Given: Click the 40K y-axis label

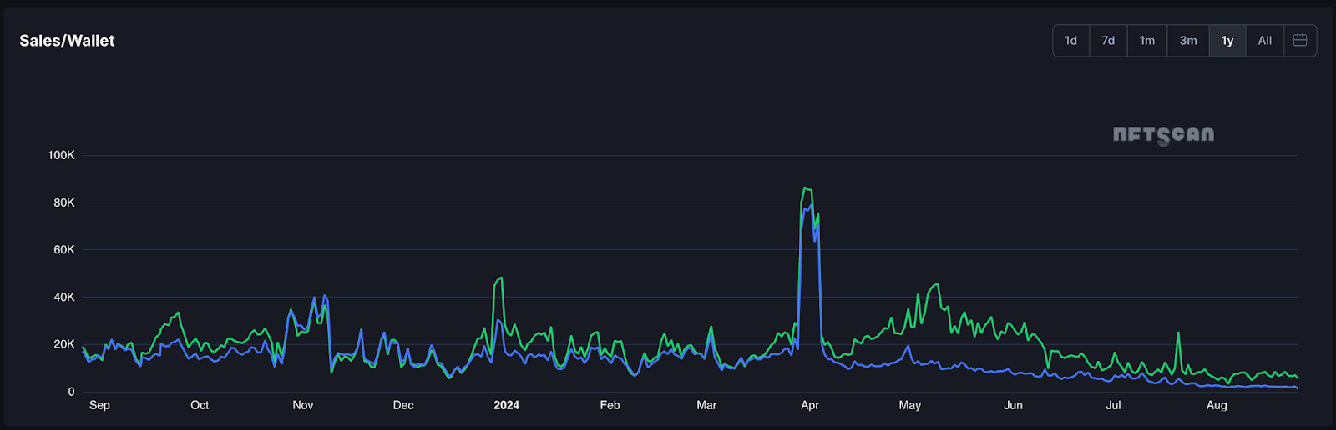Looking at the screenshot, I should [63, 297].
